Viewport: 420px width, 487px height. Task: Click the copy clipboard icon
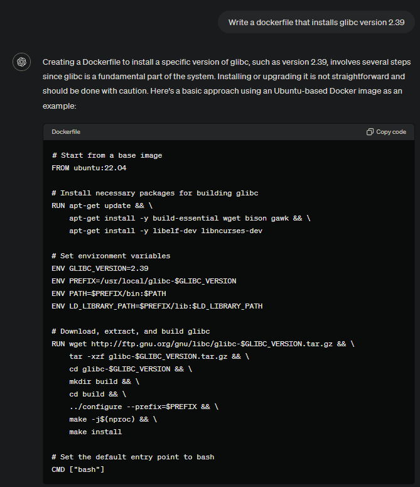click(x=370, y=132)
